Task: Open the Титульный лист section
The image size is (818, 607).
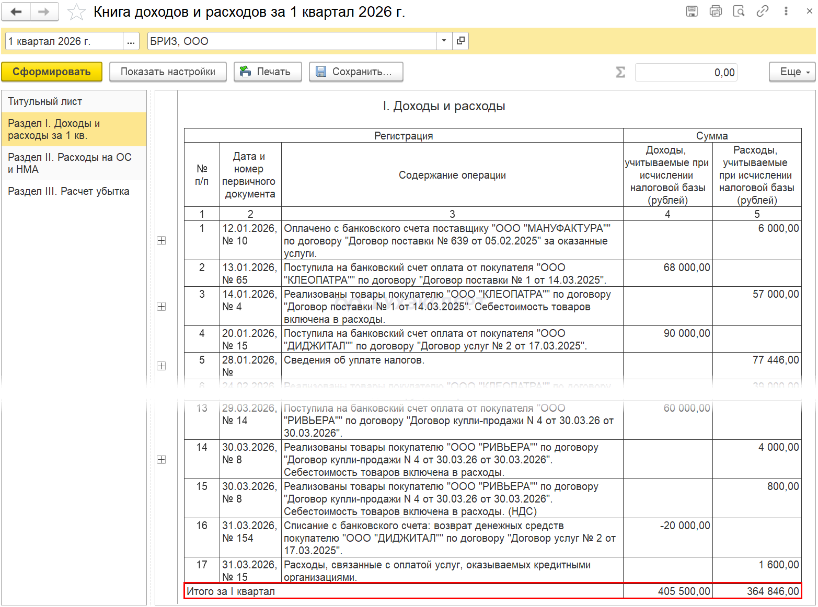Action: (45, 102)
